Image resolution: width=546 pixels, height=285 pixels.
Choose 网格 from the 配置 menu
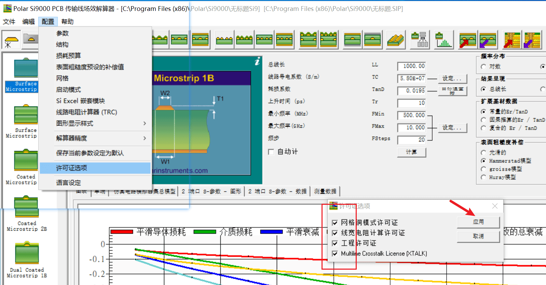(95, 78)
